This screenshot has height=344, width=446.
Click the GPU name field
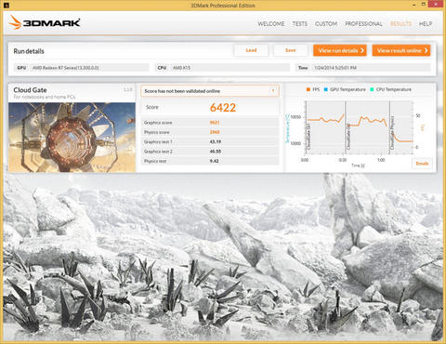(x=82, y=68)
